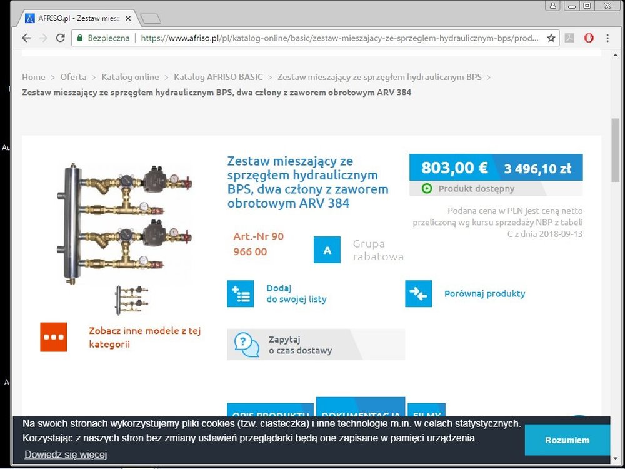Viewport: 625px width, 469px height.
Task: Follow the Dowiedz się więcej link
Action: (x=66, y=455)
